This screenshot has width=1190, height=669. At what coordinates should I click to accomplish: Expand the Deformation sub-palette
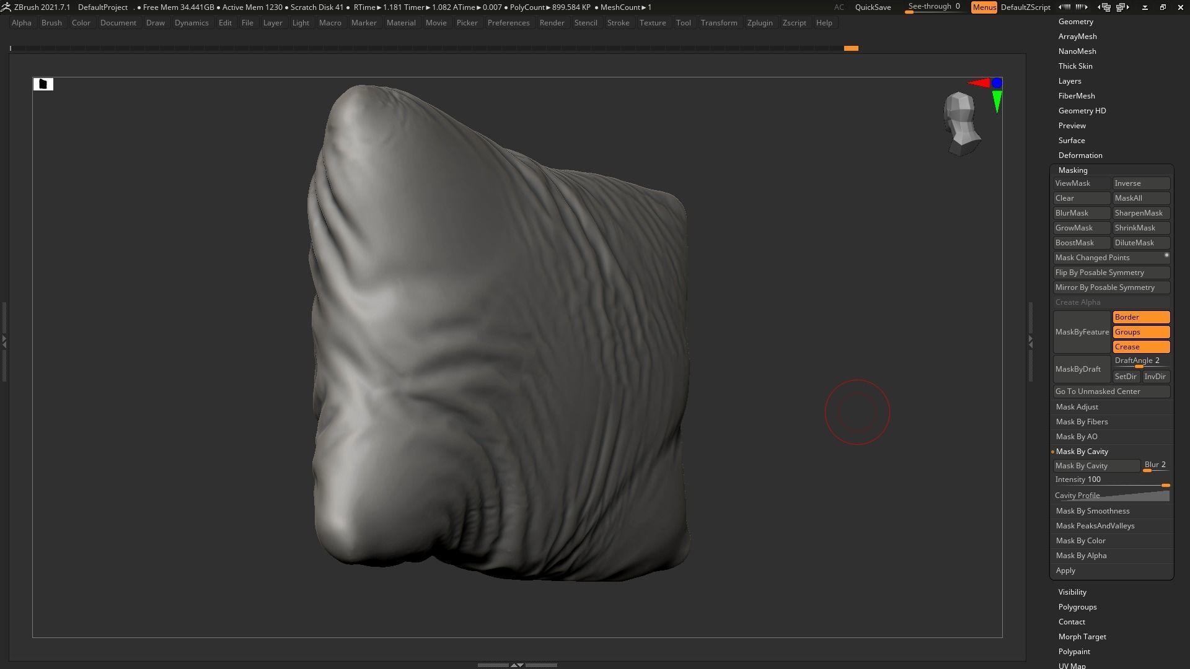coord(1080,155)
